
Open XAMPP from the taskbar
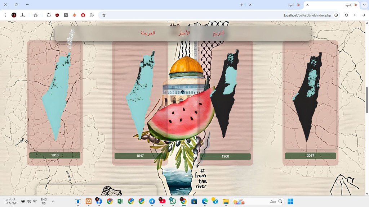(x=89, y=201)
